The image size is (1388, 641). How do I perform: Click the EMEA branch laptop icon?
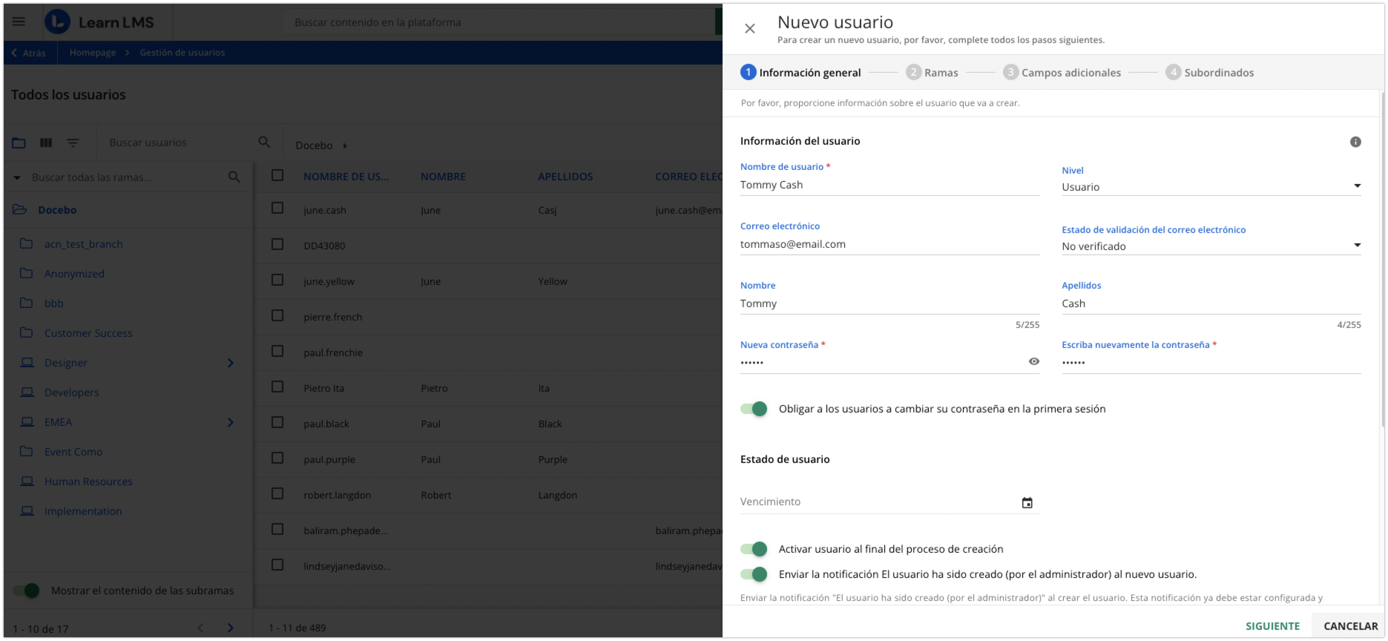[27, 422]
